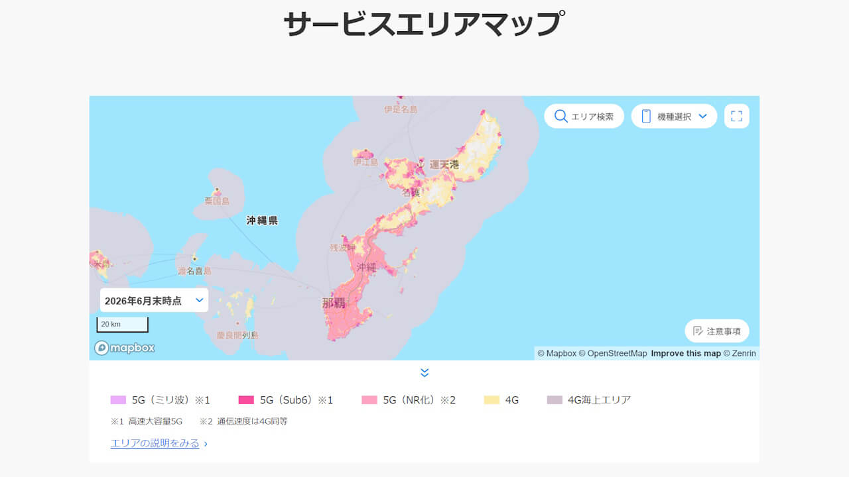Click the phone icon in 機種選択
This screenshot has width=849, height=477.
[x=646, y=117]
